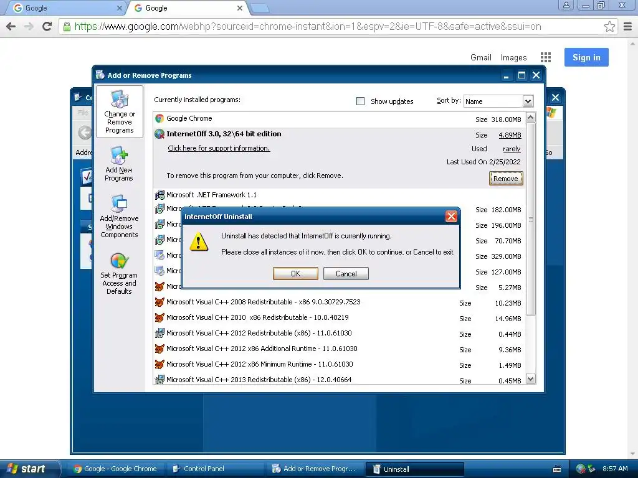Click icon beside Visual C++ 2012 Redistributable (x86)
The height and width of the screenshot is (478, 638).
[x=159, y=334]
